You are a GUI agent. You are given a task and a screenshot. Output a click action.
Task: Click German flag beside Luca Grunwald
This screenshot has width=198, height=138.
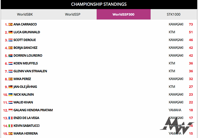pyautogui.click(x=10, y=32)
